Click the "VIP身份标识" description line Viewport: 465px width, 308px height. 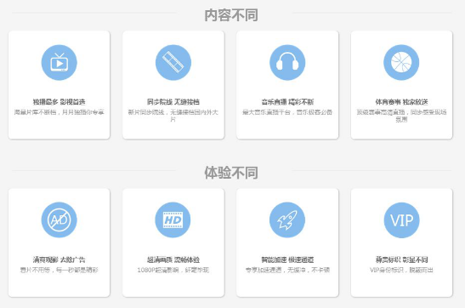(x=401, y=270)
